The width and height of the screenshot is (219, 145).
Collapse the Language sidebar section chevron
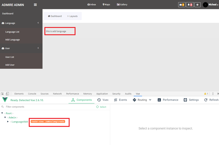point(38,23)
